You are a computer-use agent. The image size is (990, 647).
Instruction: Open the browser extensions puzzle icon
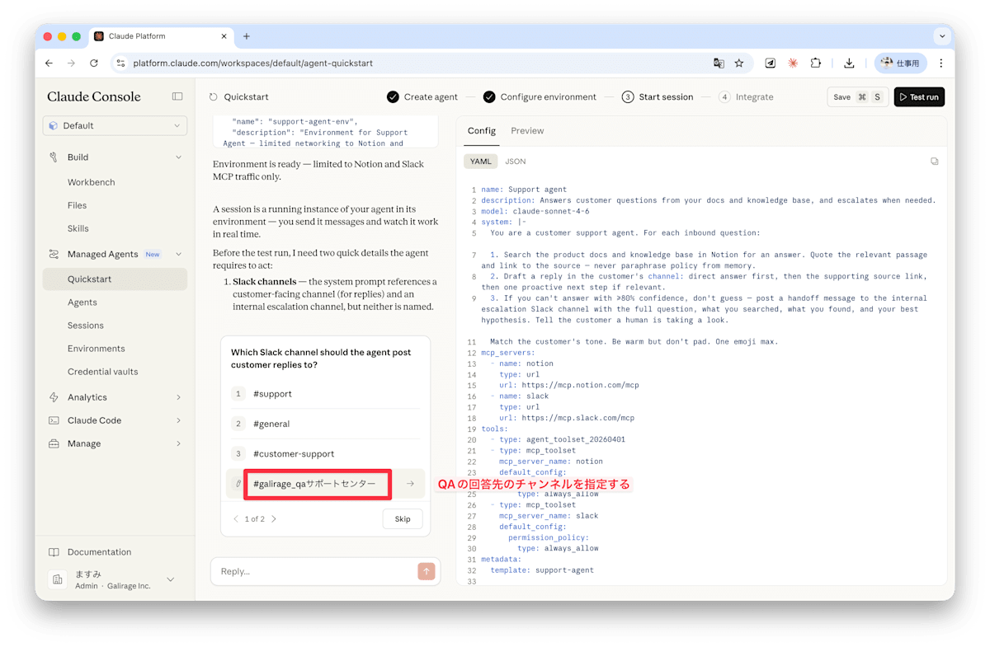(816, 63)
